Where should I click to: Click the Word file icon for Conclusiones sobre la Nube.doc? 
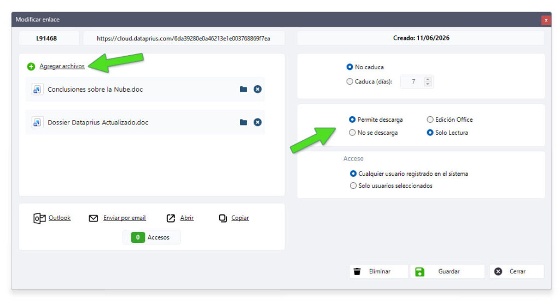37,90
